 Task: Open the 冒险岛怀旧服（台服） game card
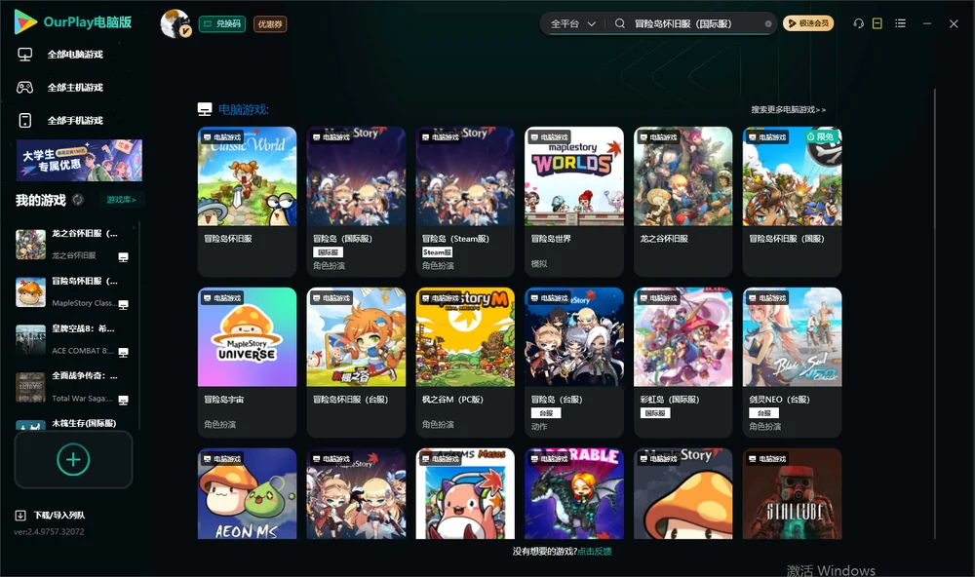[x=356, y=363]
